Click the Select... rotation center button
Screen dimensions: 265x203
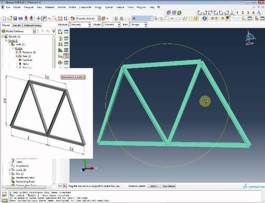coord(153,186)
